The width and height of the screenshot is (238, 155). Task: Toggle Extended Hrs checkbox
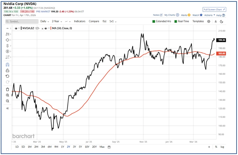(x=154, y=21)
